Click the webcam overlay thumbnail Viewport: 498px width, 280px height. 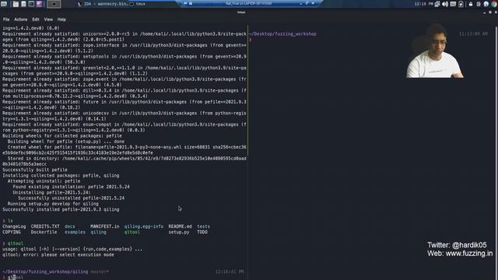[435, 51]
